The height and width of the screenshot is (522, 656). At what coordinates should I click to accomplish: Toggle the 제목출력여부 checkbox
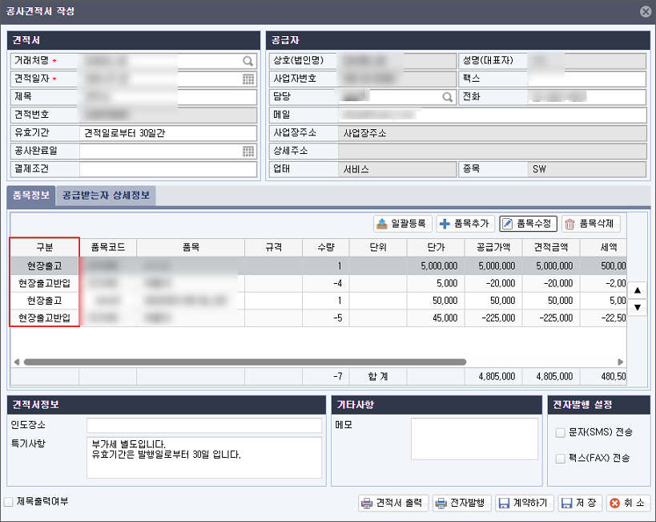(x=8, y=502)
